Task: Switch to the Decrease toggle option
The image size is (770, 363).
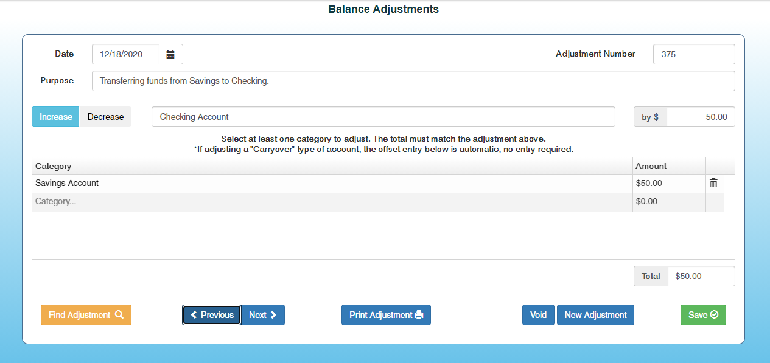Action: coord(105,117)
